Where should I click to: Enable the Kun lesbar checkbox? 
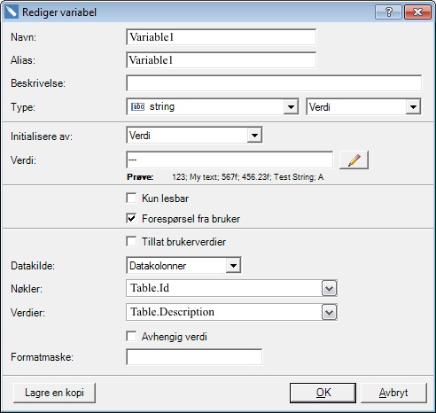coord(131,198)
